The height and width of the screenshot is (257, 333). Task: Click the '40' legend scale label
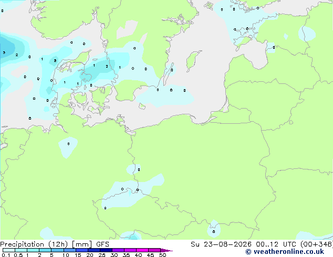(138, 255)
